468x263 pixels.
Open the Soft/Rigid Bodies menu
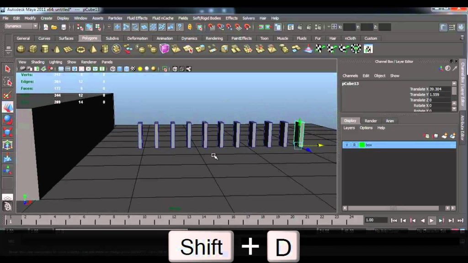point(207,18)
